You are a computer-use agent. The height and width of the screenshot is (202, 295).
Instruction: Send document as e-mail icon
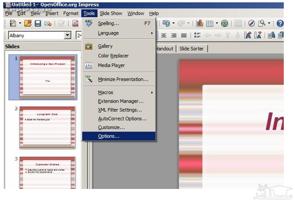pyautogui.click(x=48, y=23)
